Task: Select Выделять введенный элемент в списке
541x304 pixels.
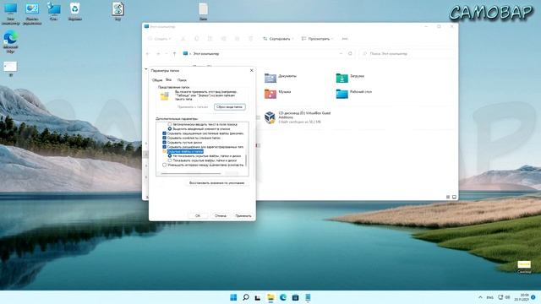Action: (170, 129)
